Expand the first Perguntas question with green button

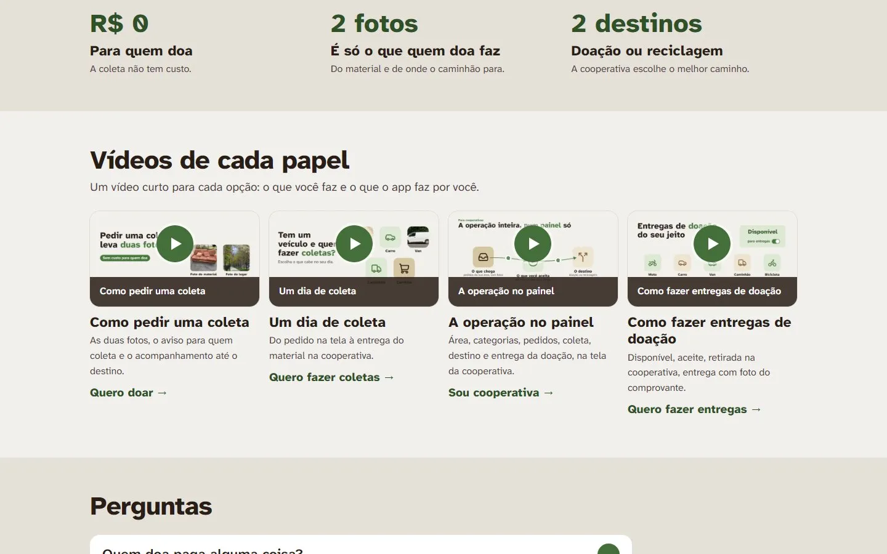[609, 550]
